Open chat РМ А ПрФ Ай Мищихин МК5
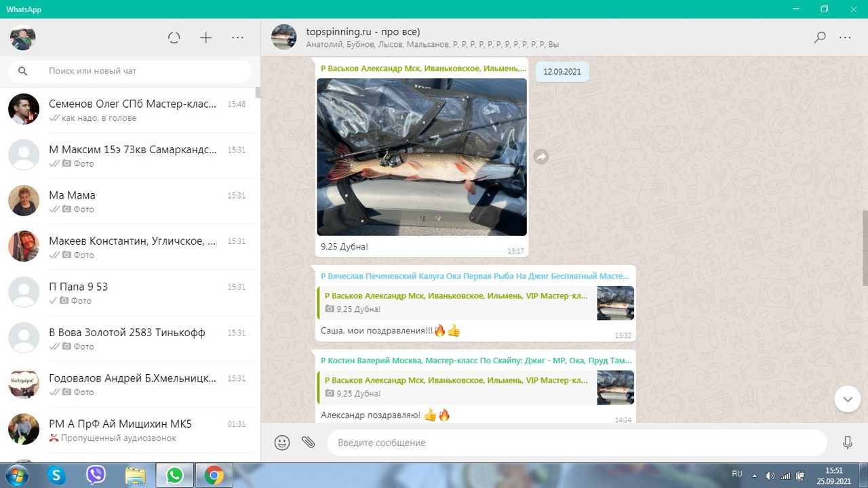The height and width of the screenshot is (488, 868). [x=129, y=430]
